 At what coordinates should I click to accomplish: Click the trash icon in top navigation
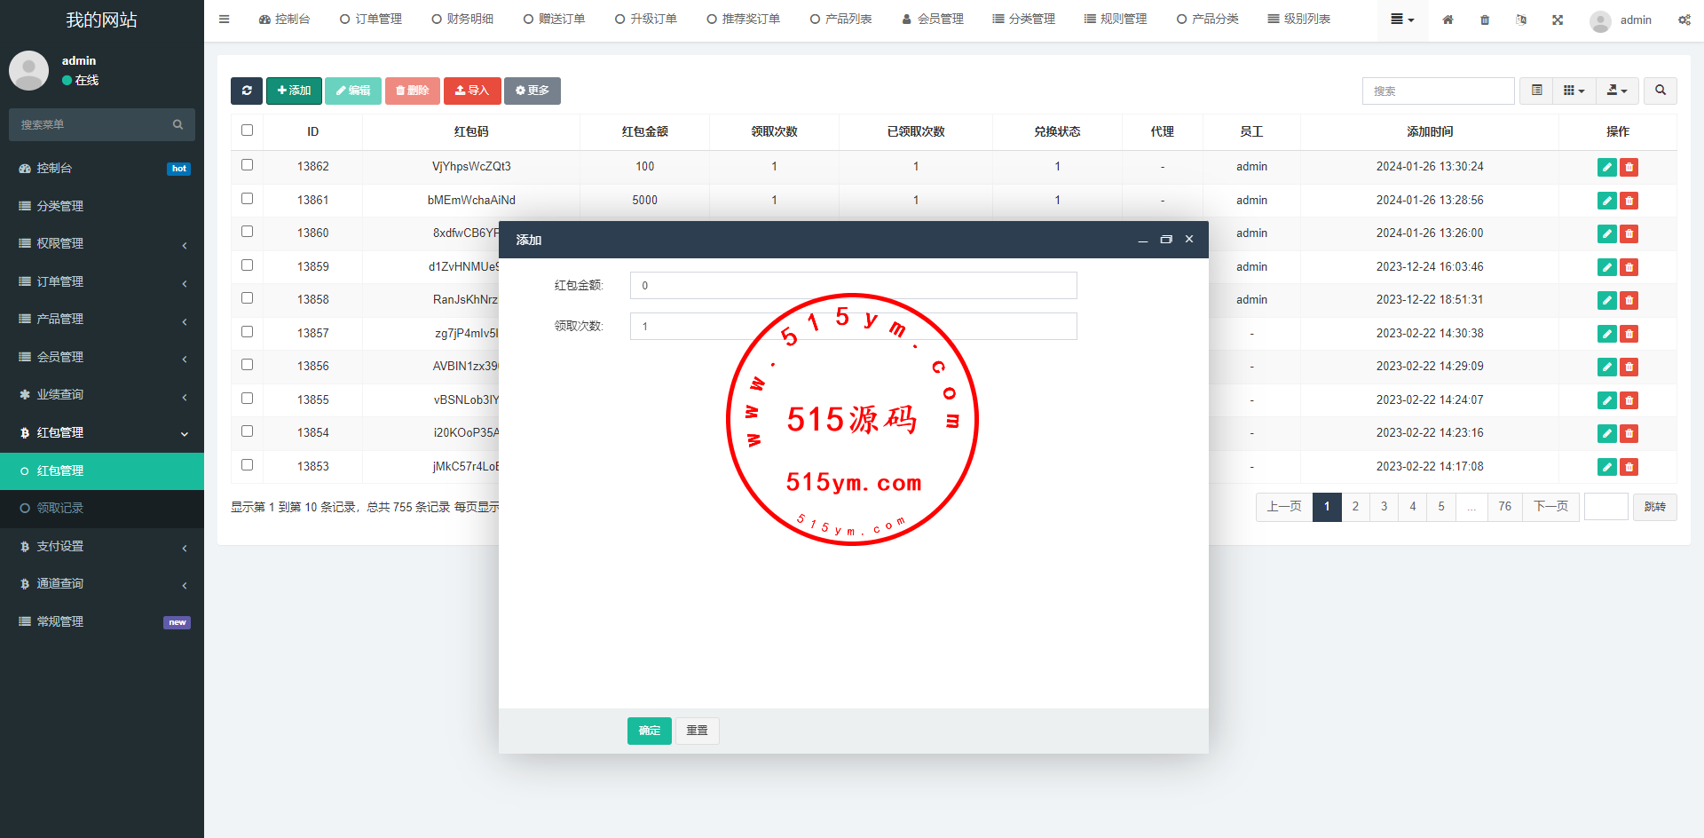[x=1485, y=20]
